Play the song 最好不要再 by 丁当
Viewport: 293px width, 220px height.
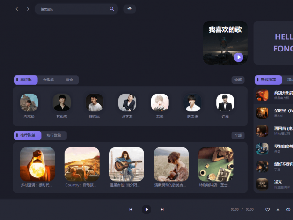274,166
